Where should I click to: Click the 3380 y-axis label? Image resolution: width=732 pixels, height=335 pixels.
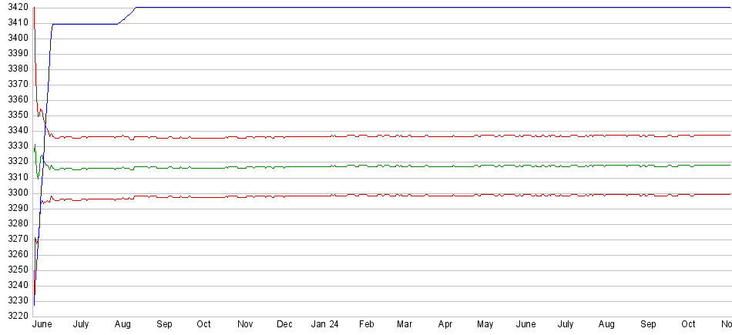coord(15,69)
